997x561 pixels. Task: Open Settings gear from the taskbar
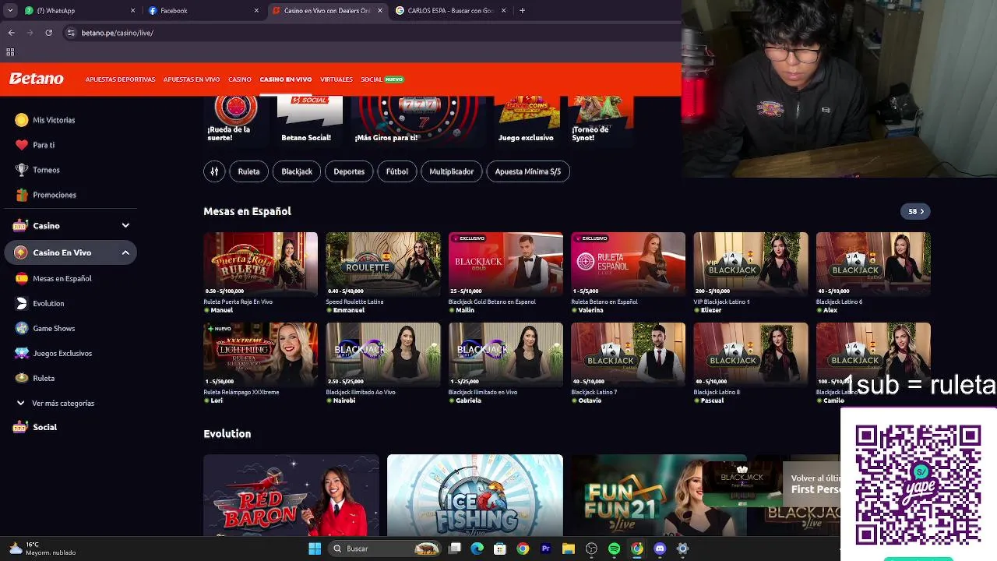point(682,549)
